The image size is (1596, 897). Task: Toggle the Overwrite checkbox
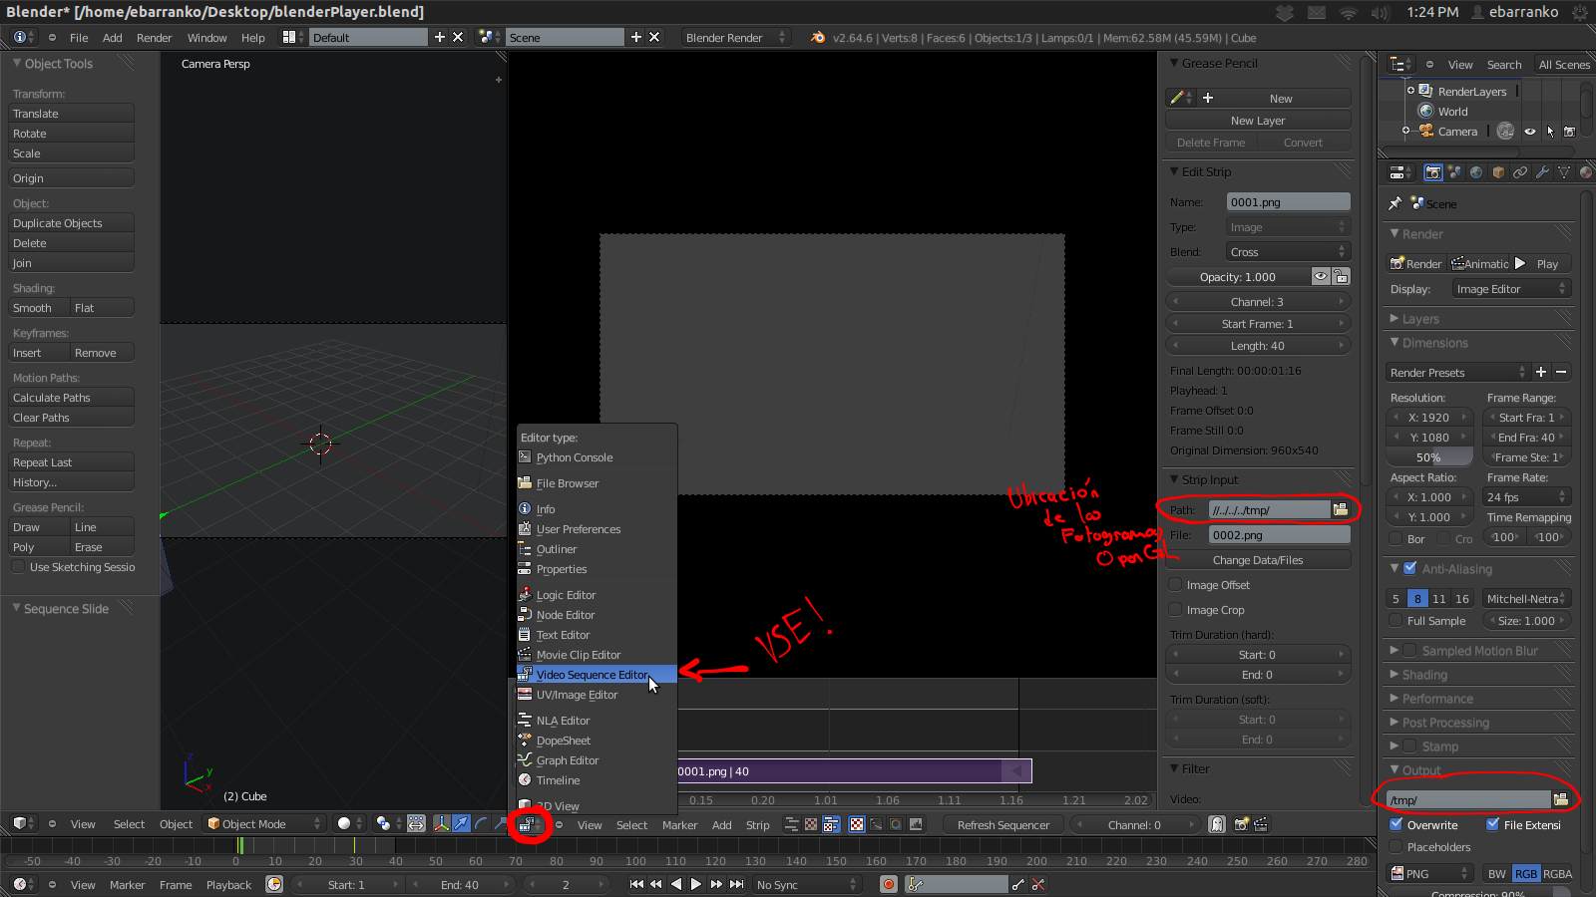click(x=1396, y=824)
